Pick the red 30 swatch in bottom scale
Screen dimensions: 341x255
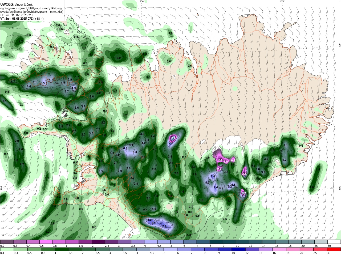[334, 249]
